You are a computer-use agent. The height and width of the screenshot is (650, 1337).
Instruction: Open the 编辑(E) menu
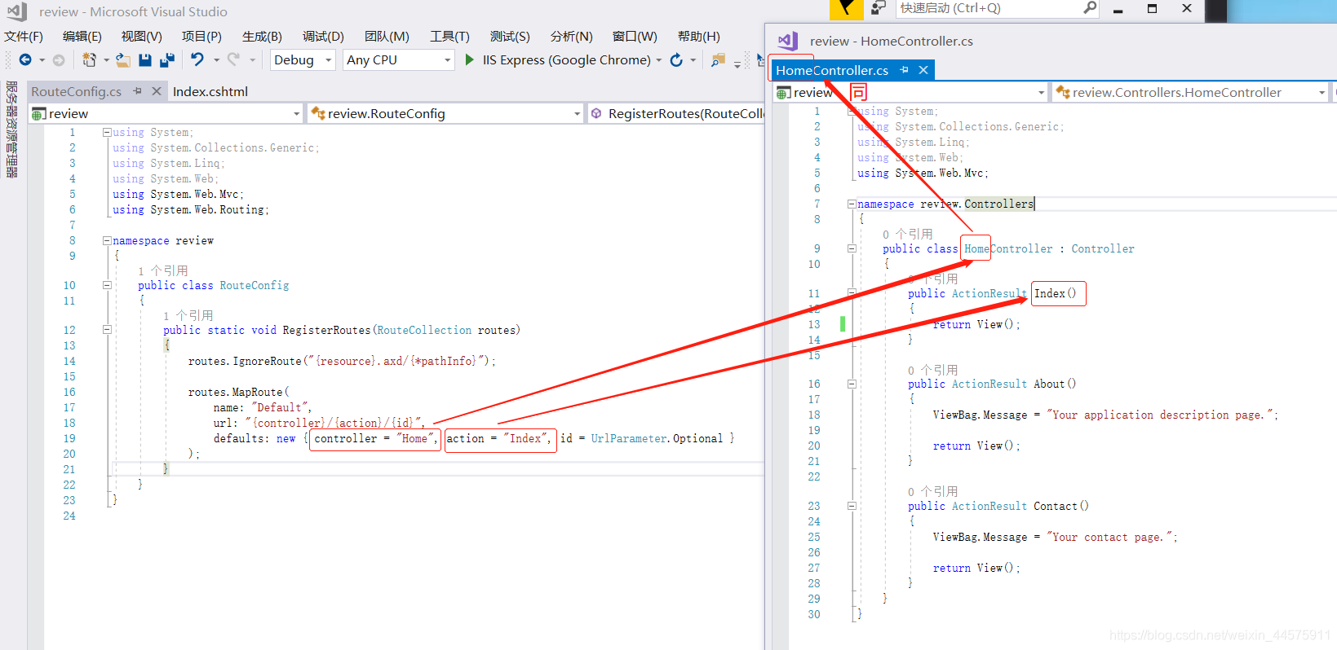[x=82, y=37]
